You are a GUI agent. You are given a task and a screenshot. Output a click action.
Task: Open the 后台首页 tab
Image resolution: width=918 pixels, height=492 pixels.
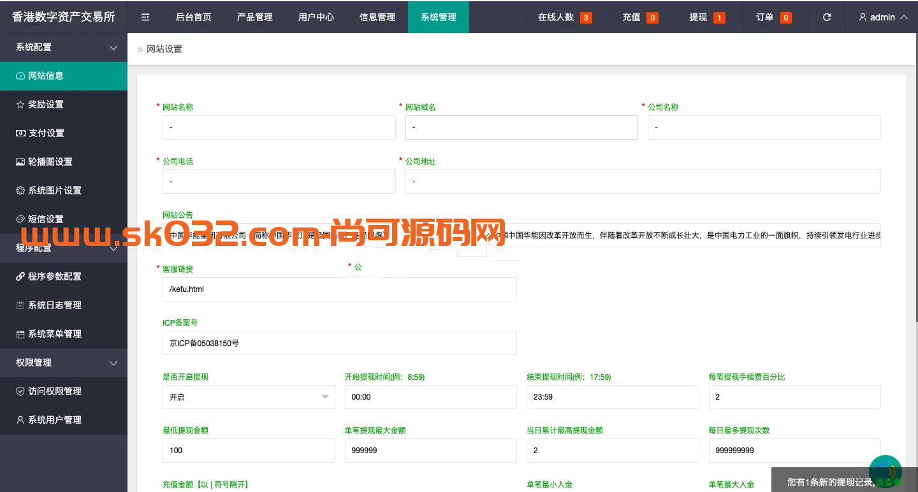click(194, 17)
